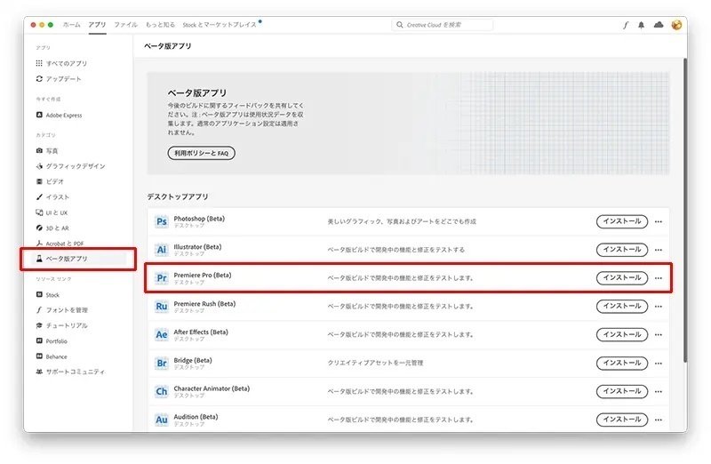The width and height of the screenshot is (711, 464).
Task: Open the Stock resource link
Action: pos(48,295)
